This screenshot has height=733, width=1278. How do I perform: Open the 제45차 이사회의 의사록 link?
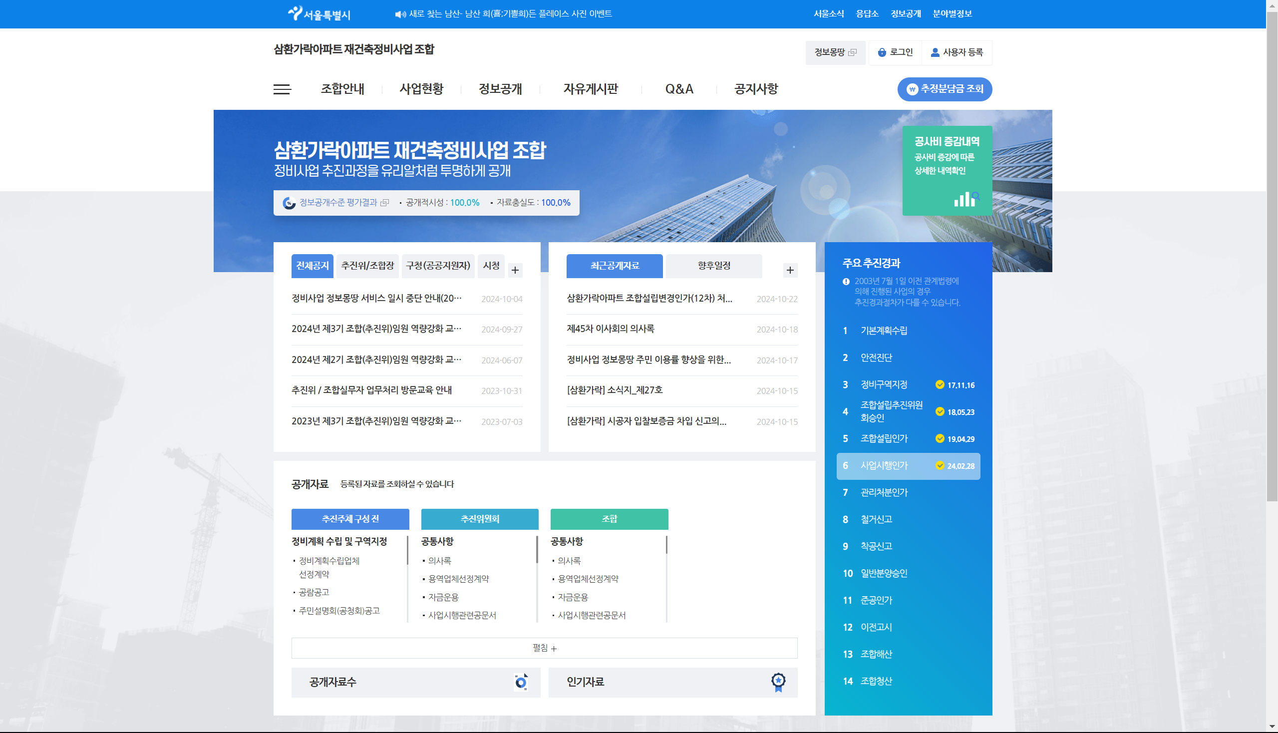pyautogui.click(x=610, y=329)
